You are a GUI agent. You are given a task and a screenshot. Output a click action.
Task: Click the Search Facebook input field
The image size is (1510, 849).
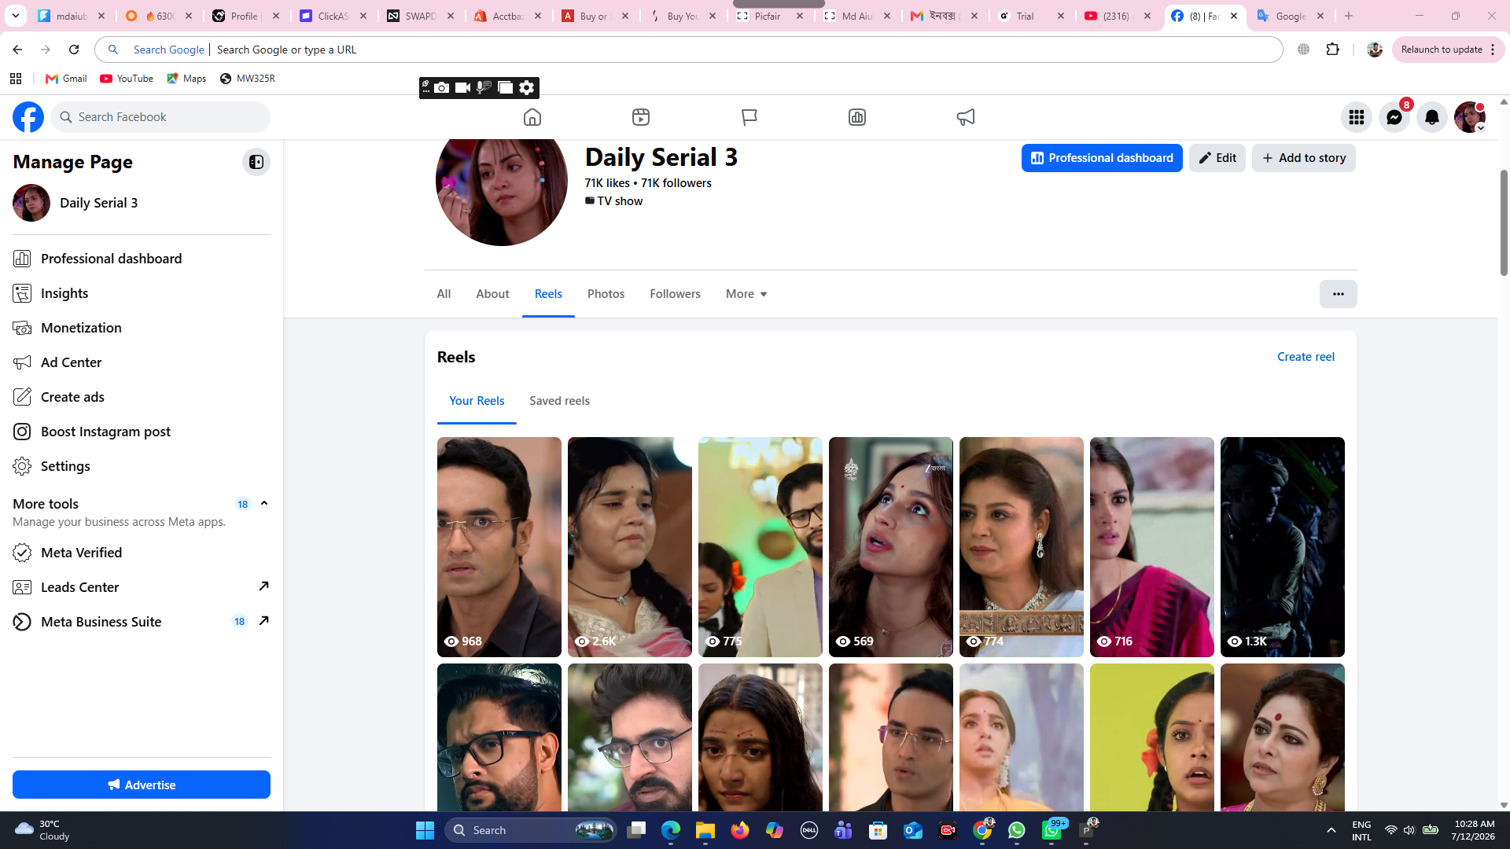coord(160,117)
